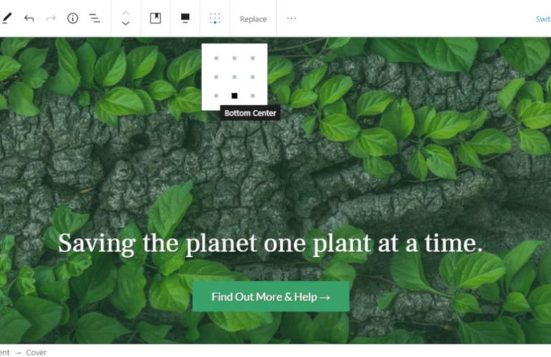Open the content details info icon
This screenshot has height=357, width=551.
(x=72, y=19)
